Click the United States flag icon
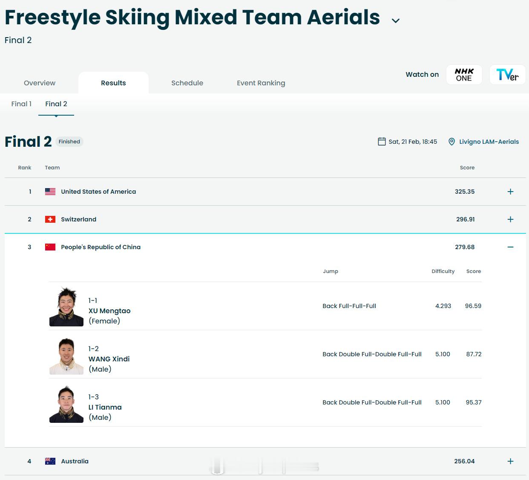Viewport: 529px width, 480px height. [x=50, y=192]
